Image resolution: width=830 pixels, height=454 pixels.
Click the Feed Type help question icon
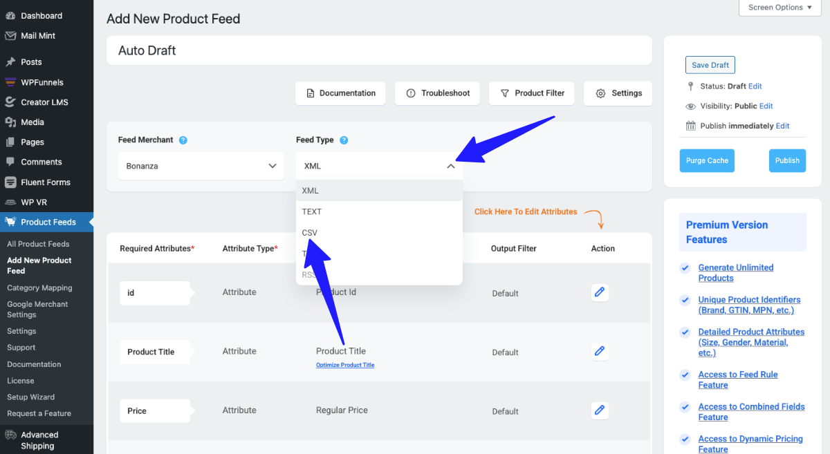[x=344, y=140]
